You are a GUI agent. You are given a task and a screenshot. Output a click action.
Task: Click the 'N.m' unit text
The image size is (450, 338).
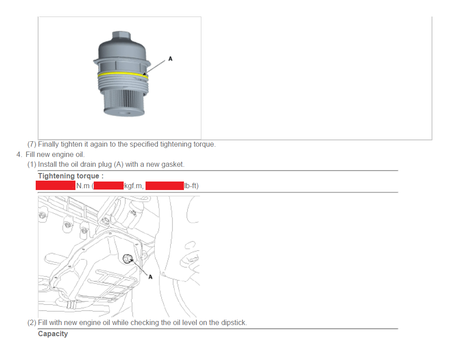tap(83, 186)
